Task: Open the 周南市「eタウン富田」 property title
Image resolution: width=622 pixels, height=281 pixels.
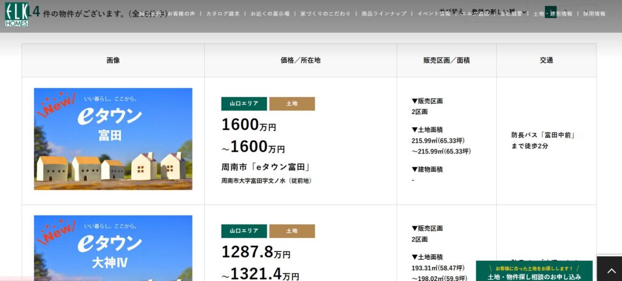Action: tap(267, 167)
